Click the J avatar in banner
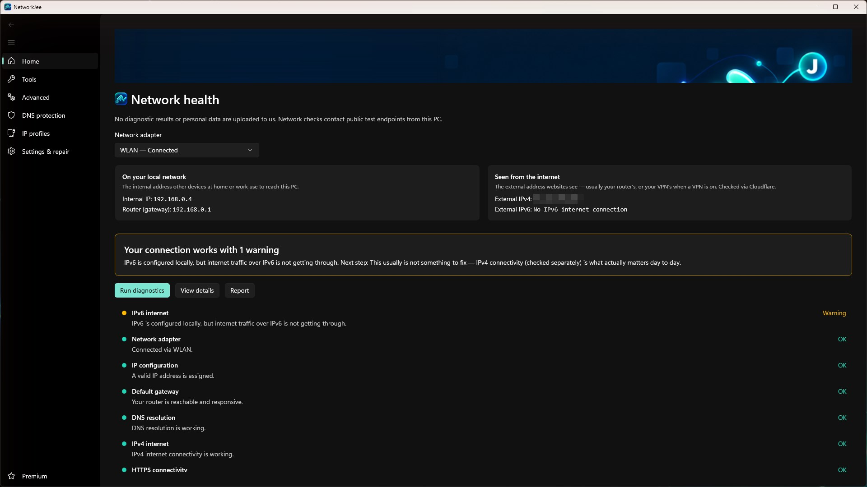Image resolution: width=867 pixels, height=487 pixels. [x=812, y=67]
